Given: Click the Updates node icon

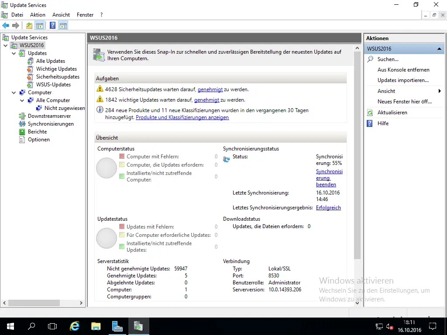Looking at the screenshot, I should pos(22,53).
